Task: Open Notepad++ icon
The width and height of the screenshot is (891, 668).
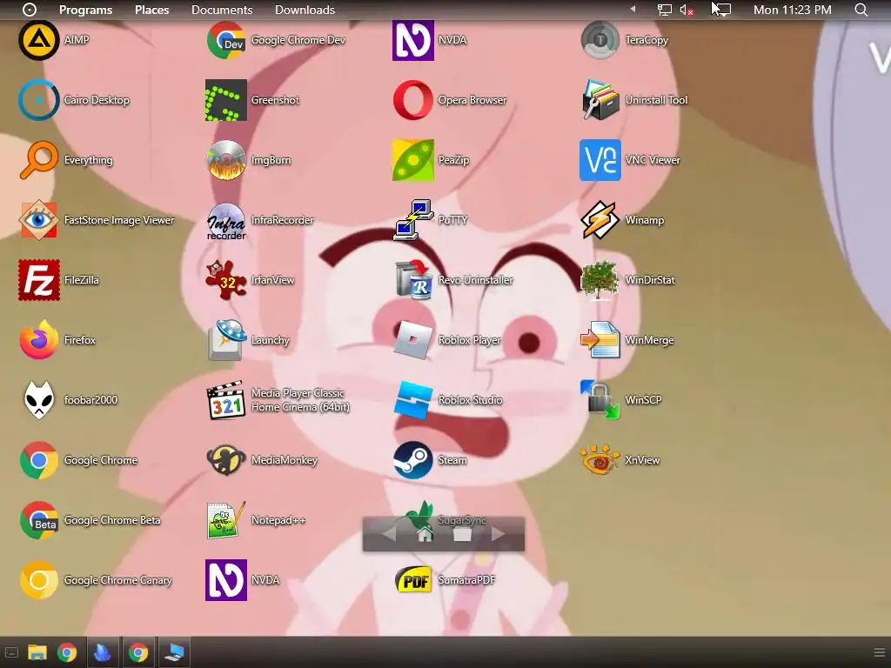Action: [226, 520]
